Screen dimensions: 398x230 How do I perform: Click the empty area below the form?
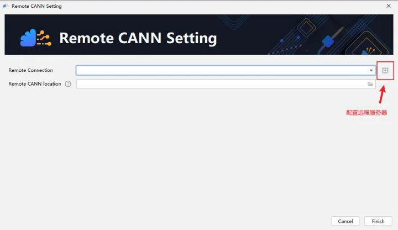pyautogui.click(x=199, y=152)
